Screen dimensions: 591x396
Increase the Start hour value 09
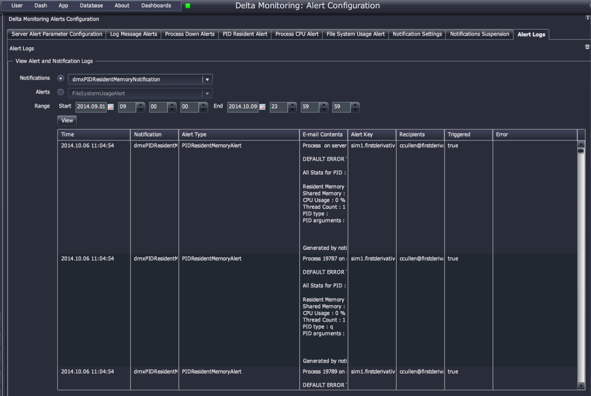tap(141, 105)
